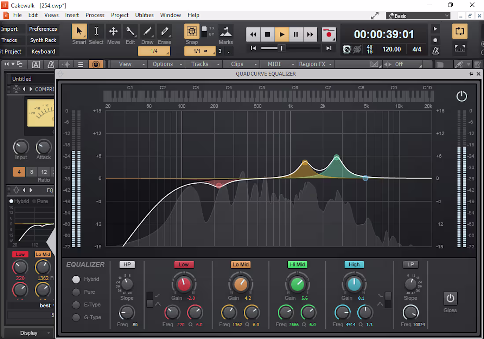Toggle the HP filter button
Viewport: 484px width, 339px height.
pyautogui.click(x=127, y=265)
